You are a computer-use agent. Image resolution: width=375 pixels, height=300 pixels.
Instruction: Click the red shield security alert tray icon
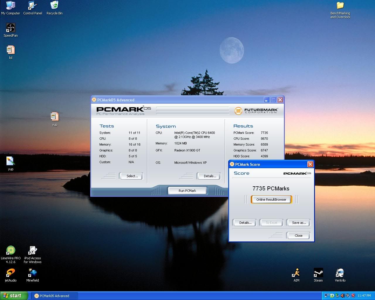353,296
